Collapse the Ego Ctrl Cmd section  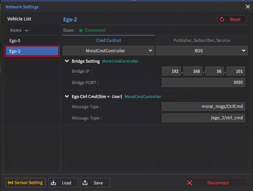[67, 96]
